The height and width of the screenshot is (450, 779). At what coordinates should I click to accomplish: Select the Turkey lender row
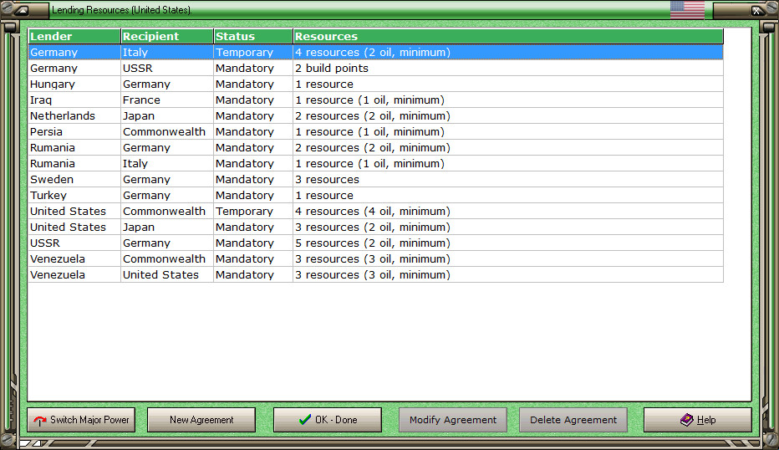coord(375,196)
